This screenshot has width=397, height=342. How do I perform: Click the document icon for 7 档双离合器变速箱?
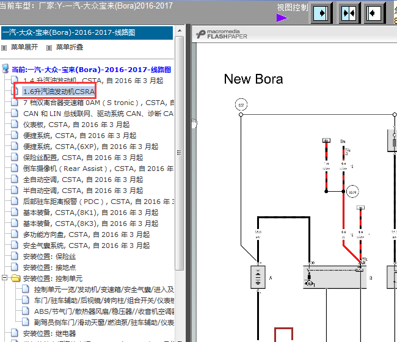point(15,102)
